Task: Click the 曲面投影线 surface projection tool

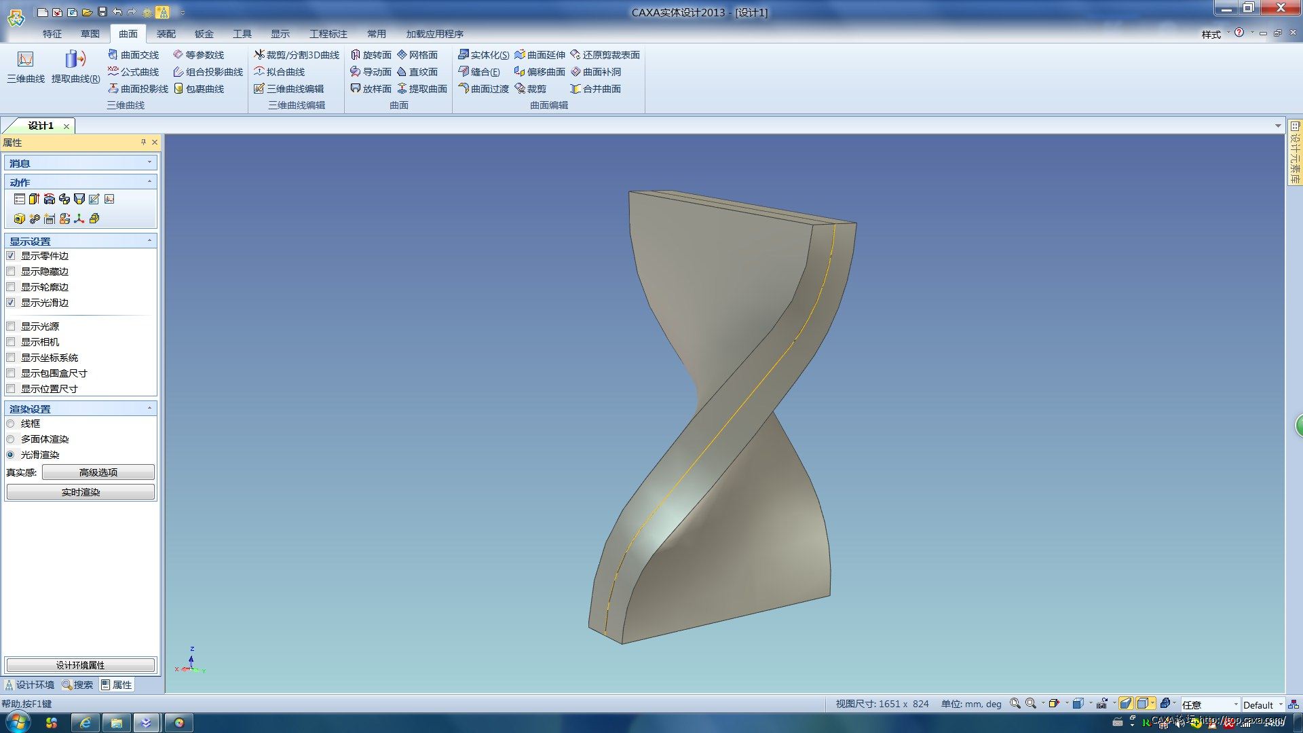Action: 138,89
